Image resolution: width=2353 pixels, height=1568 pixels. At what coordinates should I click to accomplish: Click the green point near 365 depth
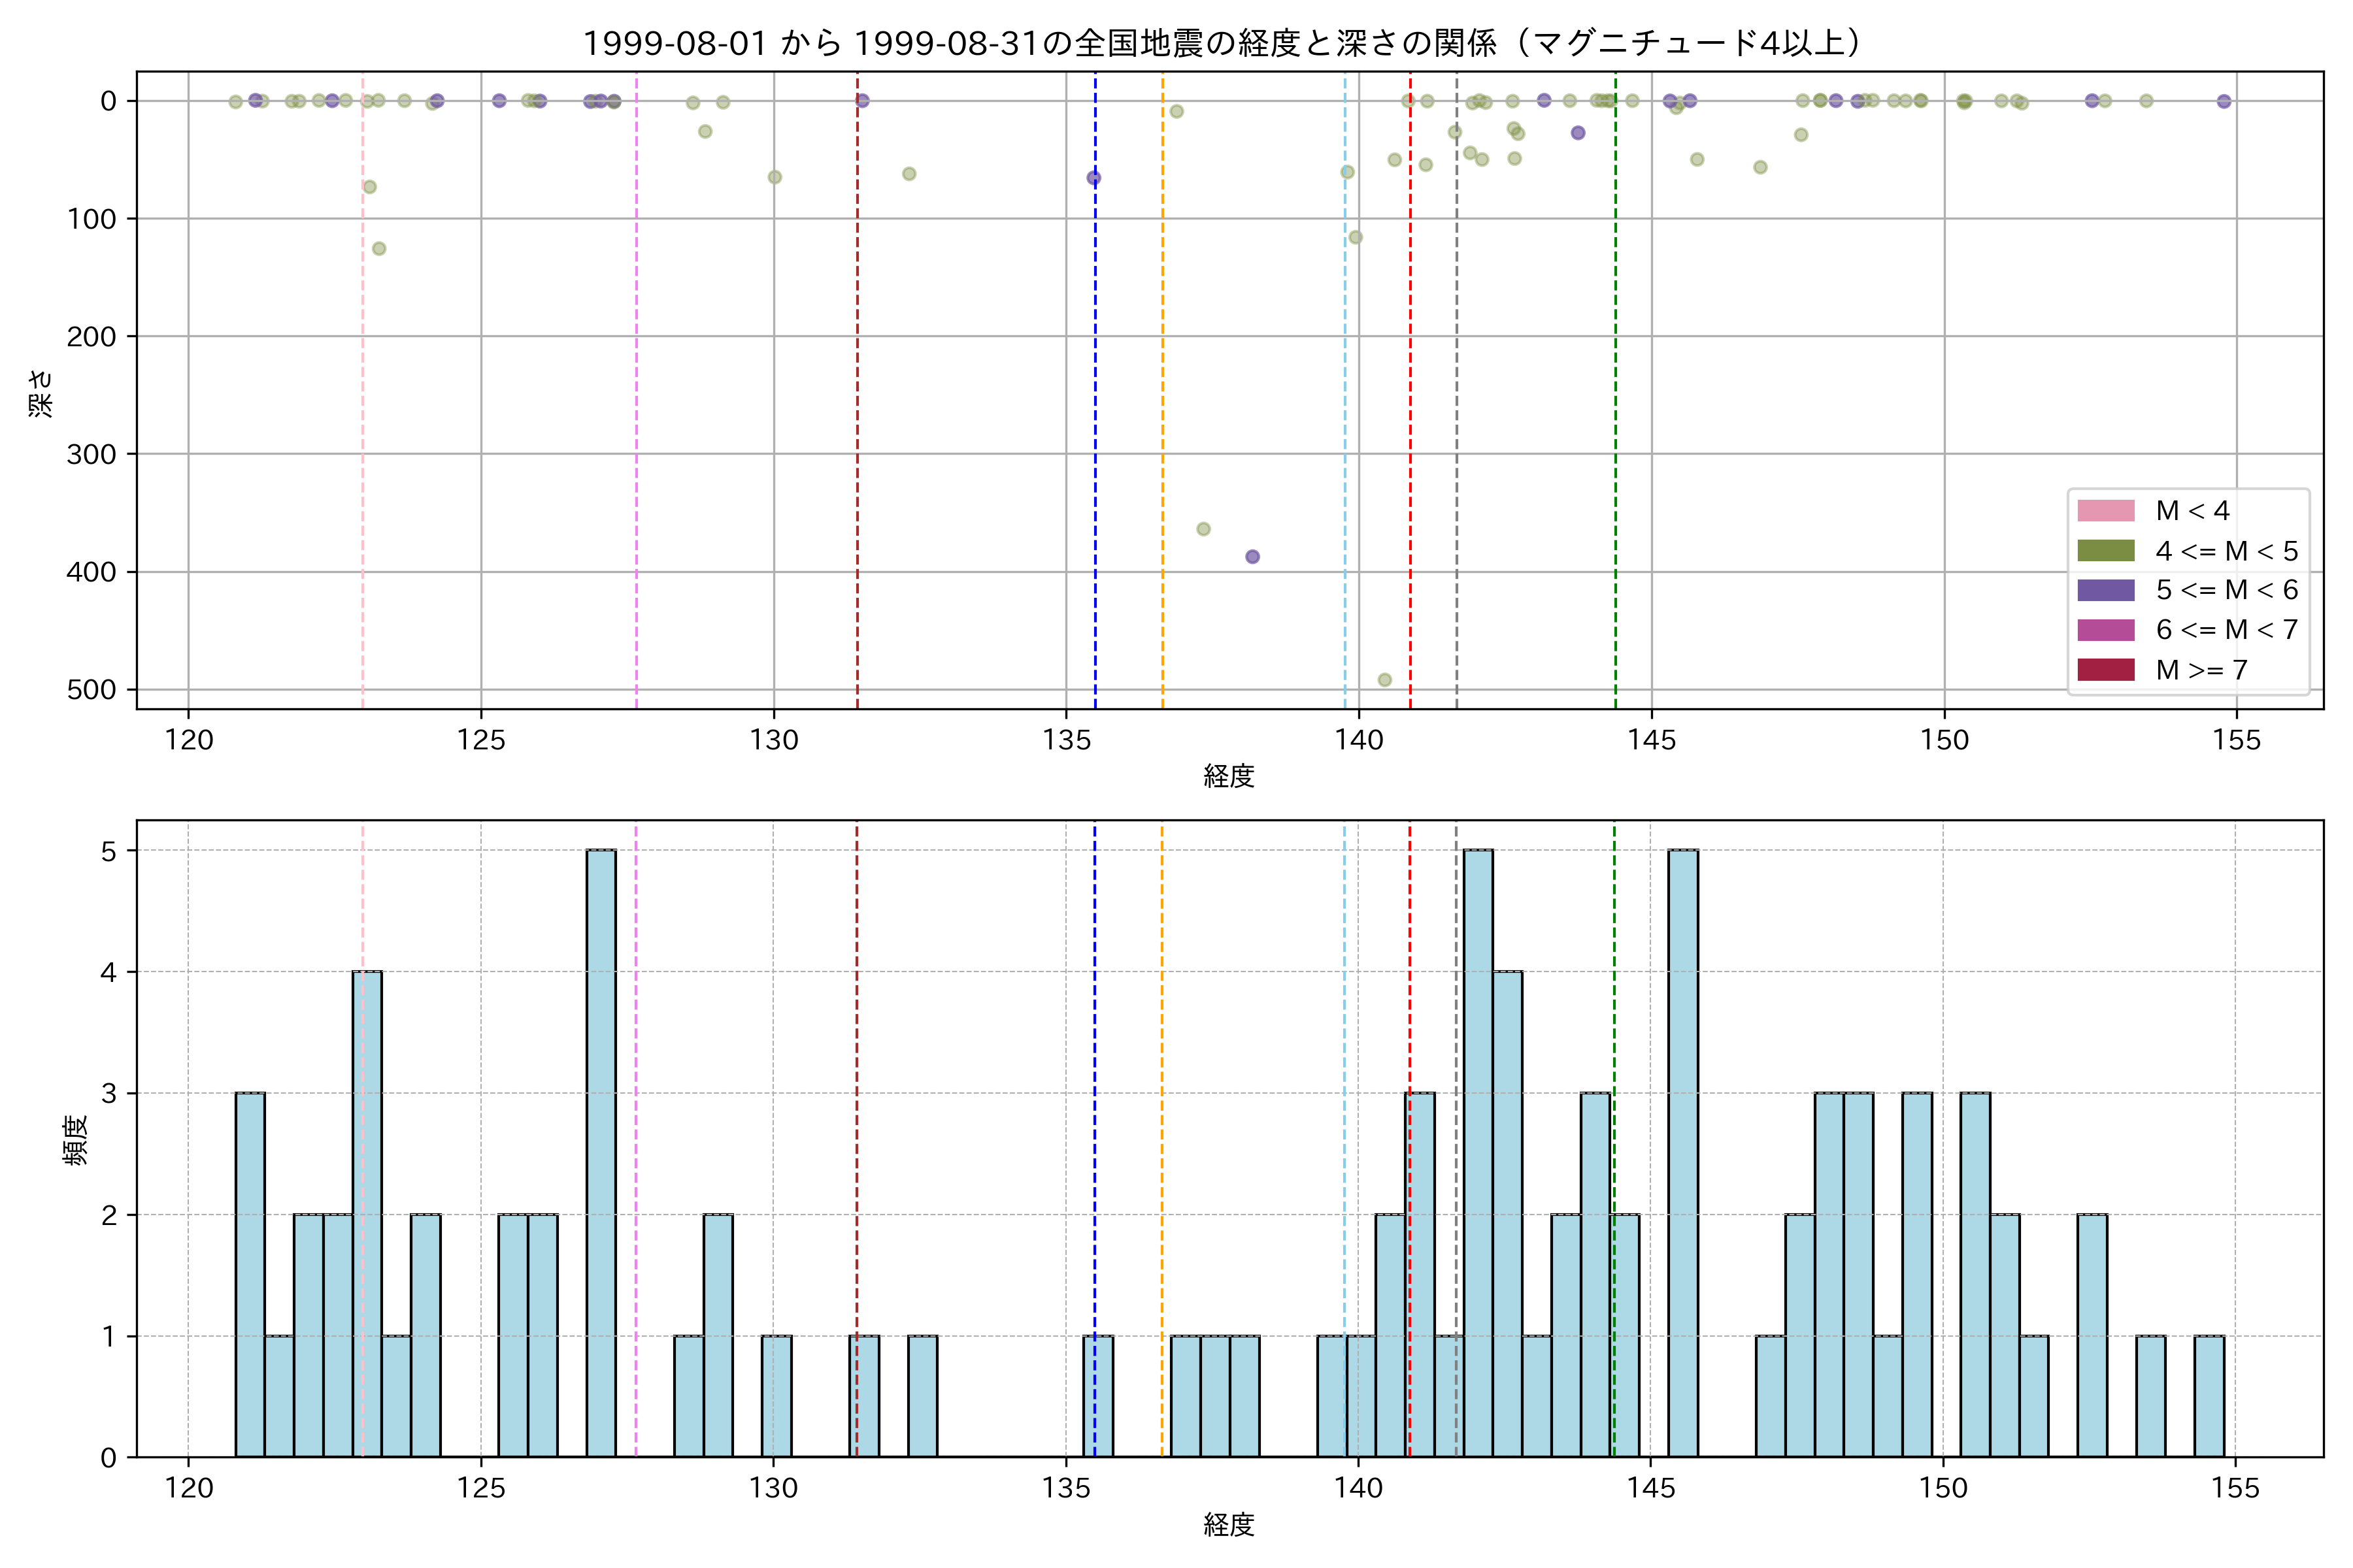[1203, 529]
